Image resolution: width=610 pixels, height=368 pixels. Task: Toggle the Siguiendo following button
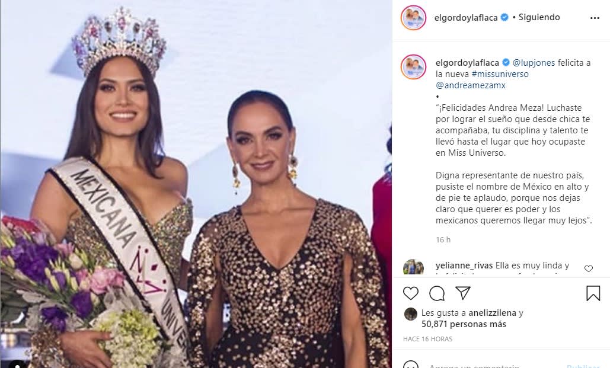pos(539,17)
